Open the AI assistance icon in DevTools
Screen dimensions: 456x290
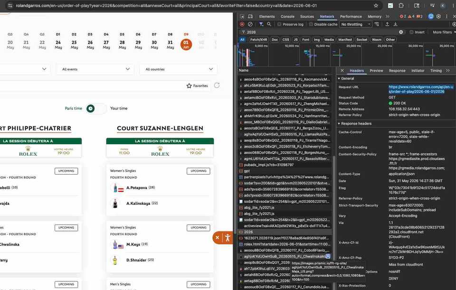coord(431,17)
